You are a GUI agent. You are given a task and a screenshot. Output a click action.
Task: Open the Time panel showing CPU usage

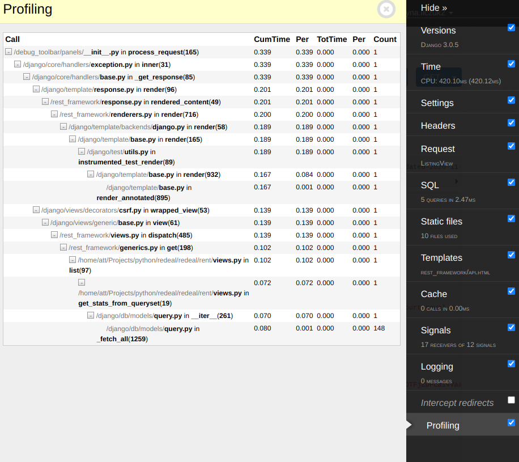pyautogui.click(x=431, y=67)
